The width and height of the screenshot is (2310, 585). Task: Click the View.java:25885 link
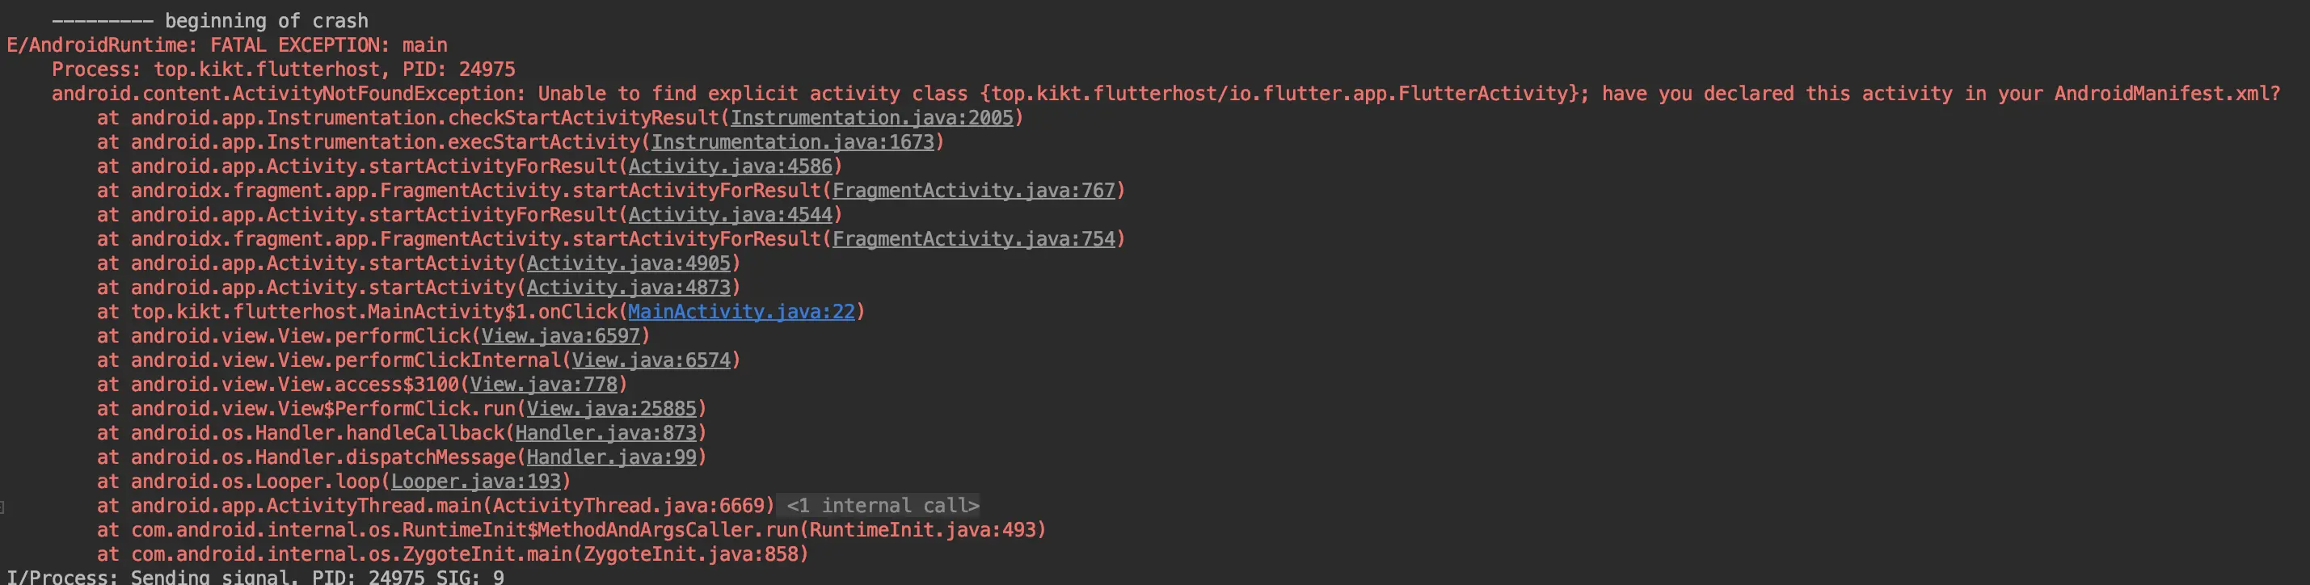[x=612, y=409]
